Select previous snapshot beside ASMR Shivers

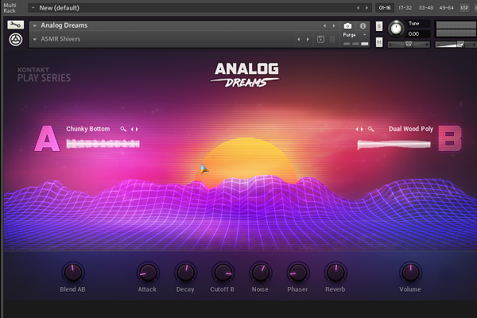298,39
